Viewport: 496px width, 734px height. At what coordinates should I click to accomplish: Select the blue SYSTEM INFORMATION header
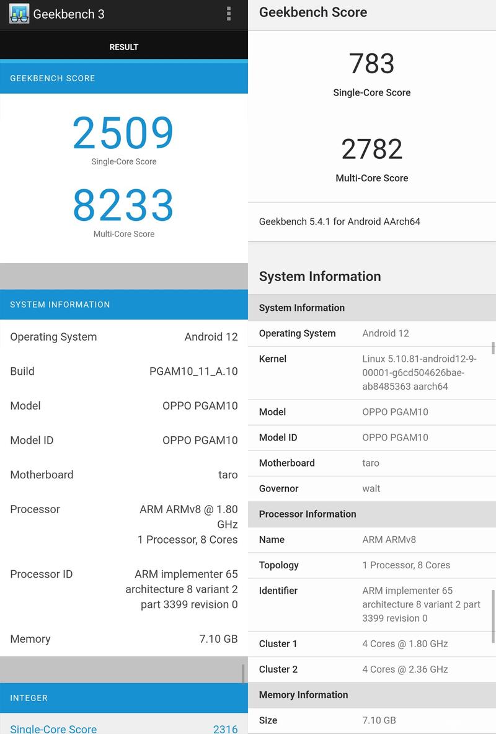pos(124,304)
